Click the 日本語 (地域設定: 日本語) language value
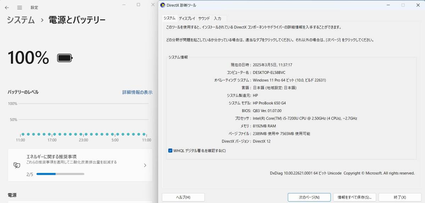Viewport: 425px width, 203px height. coord(274,88)
